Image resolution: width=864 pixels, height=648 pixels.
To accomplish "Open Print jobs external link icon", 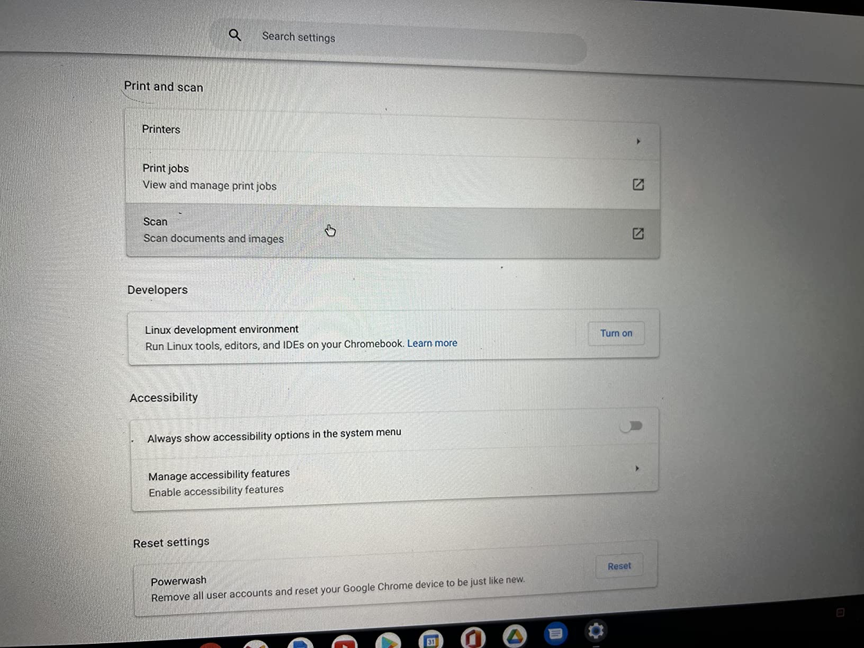I will [638, 184].
